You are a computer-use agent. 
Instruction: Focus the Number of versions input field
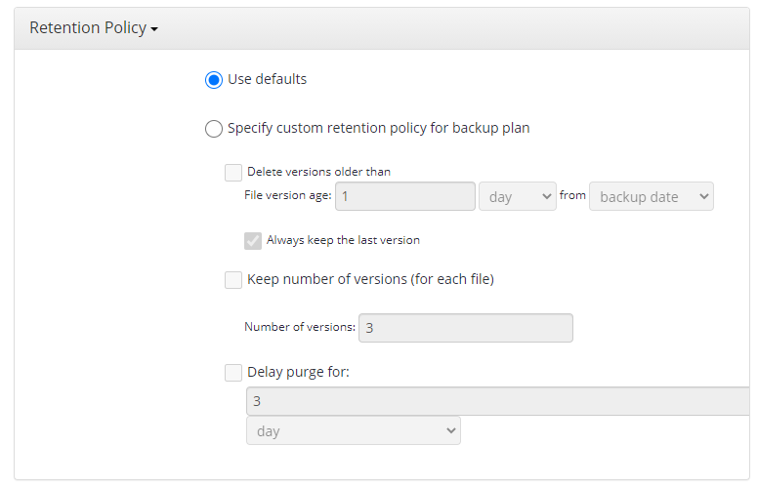[466, 328]
